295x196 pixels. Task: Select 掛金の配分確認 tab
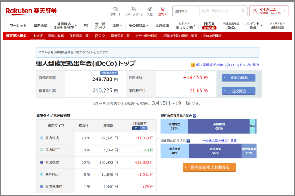(146, 36)
